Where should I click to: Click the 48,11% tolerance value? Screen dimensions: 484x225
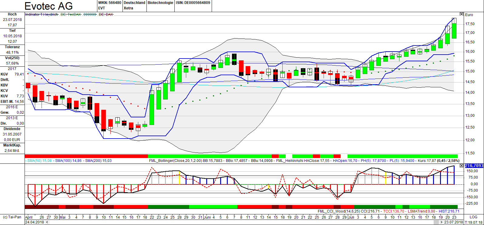pos(12,52)
